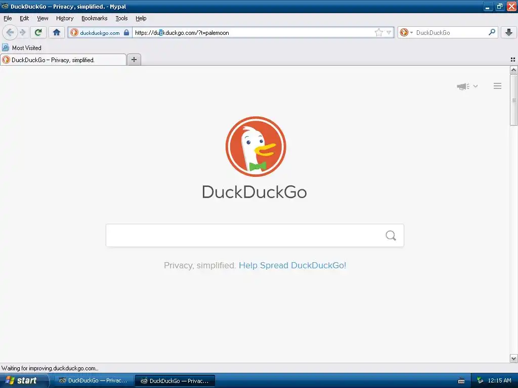Open the megaphone feedback dropdown on page

[x=467, y=86]
